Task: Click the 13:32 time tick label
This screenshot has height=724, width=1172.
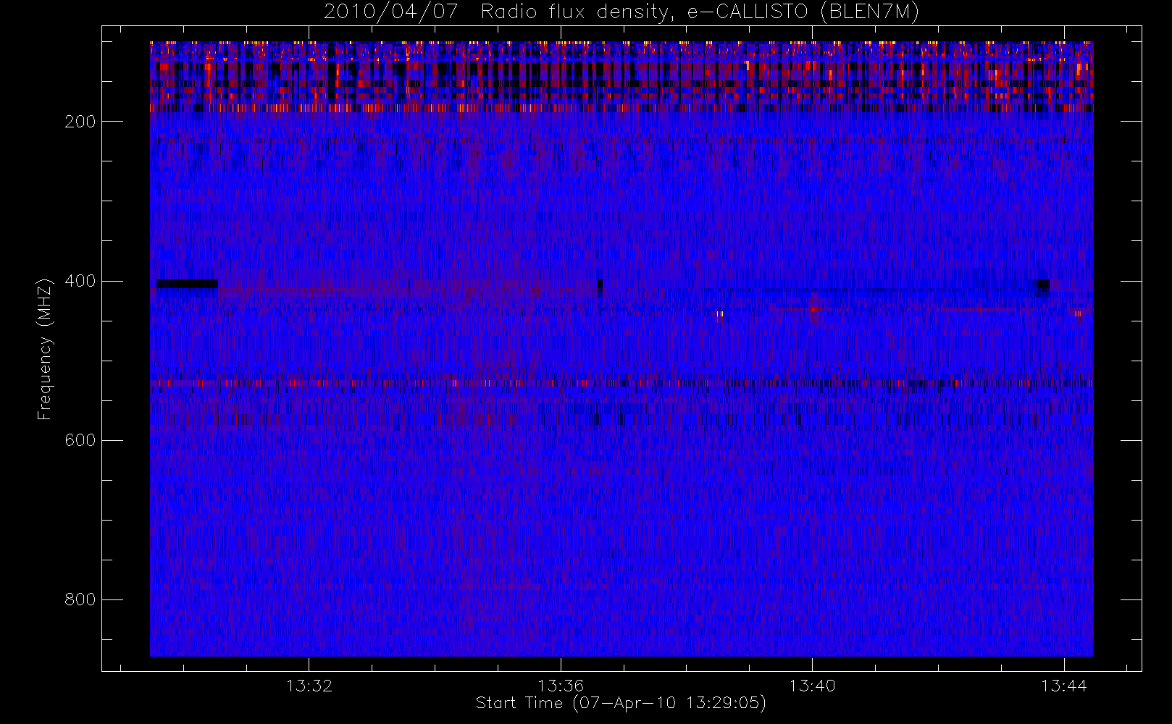Action: pyautogui.click(x=309, y=686)
